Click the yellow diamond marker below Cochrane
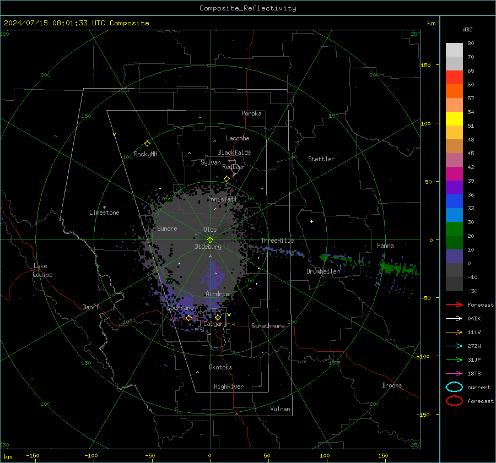This screenshot has height=463, width=496. click(188, 318)
